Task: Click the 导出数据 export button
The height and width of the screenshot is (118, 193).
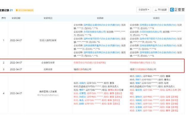Action: (161, 10)
